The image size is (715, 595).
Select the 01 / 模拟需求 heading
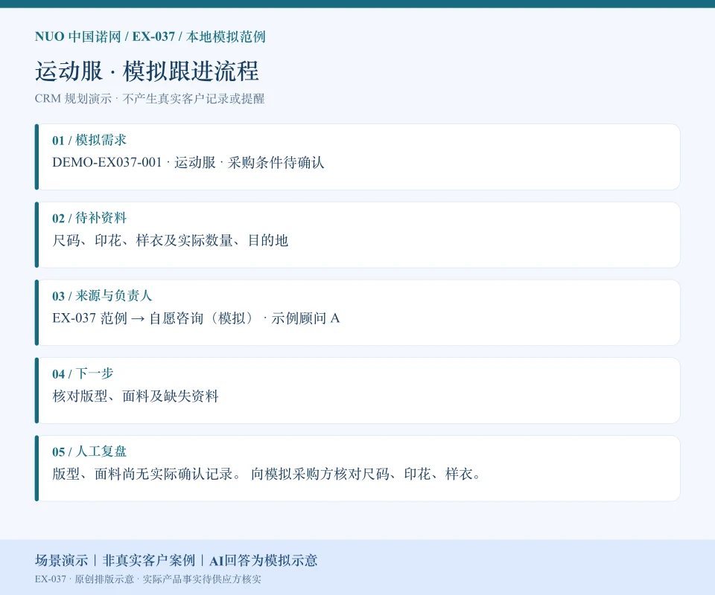point(89,140)
